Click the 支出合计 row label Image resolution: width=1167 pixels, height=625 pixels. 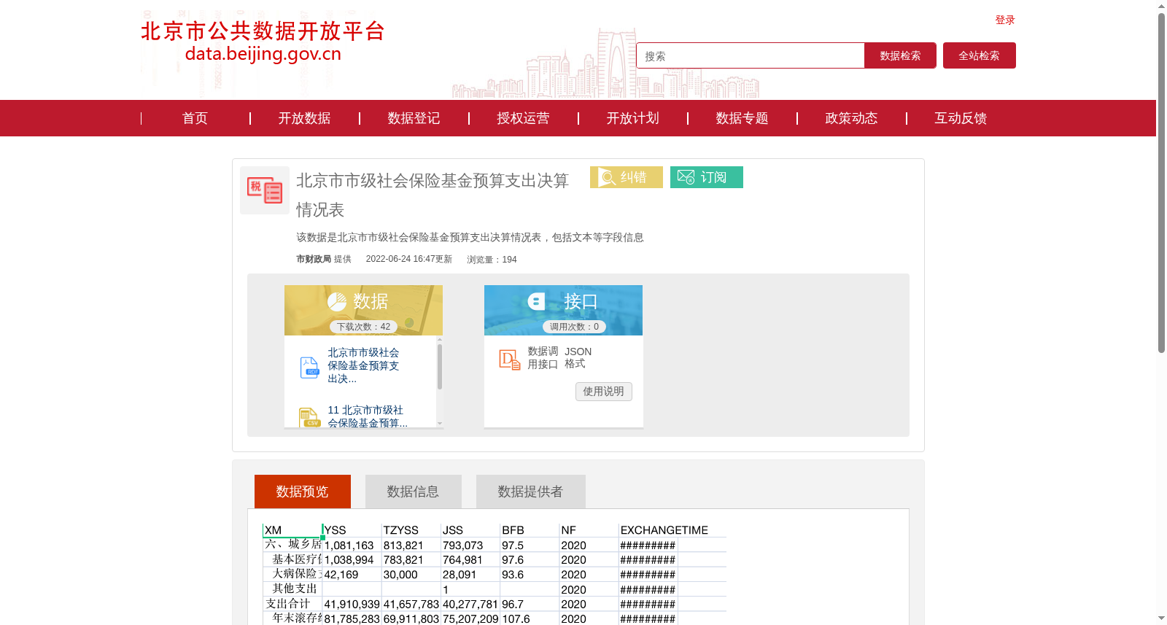pos(288,604)
